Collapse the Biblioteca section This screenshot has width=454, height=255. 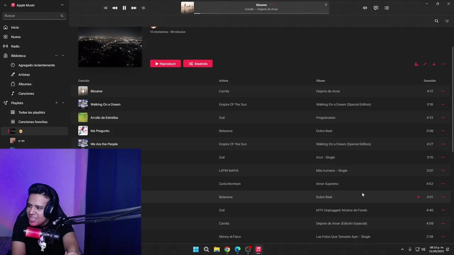63,56
